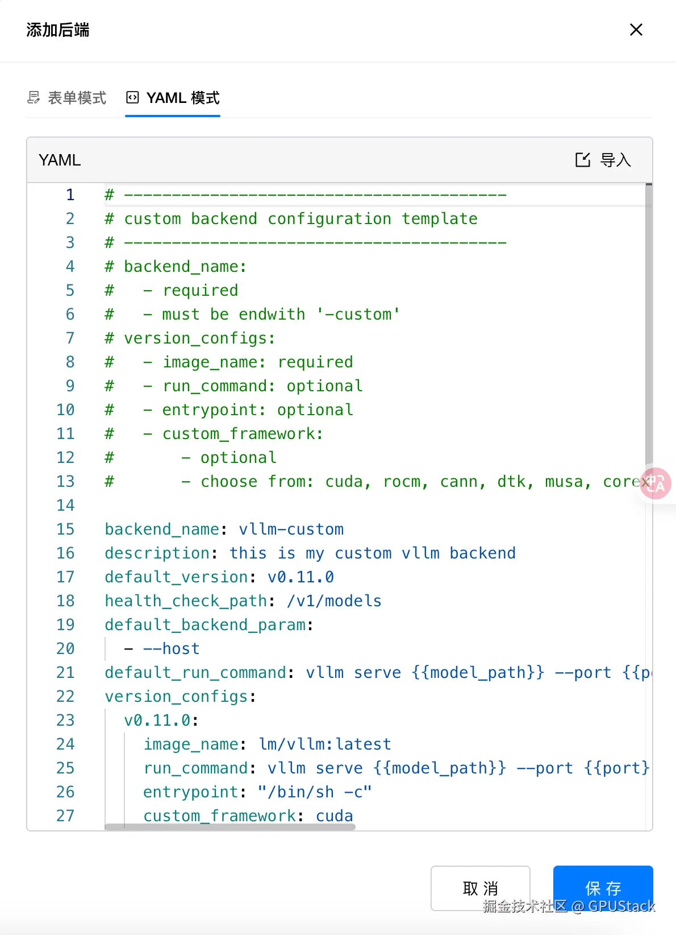The width and height of the screenshot is (676, 935).
Task: Click the horizontal scrollbar of YAML editor
Action: coord(230,826)
